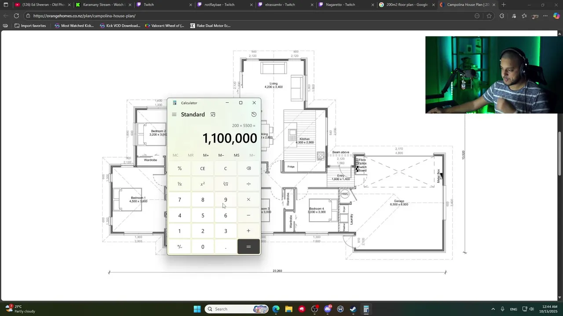Click the reciprocal 1/x key

click(179, 184)
